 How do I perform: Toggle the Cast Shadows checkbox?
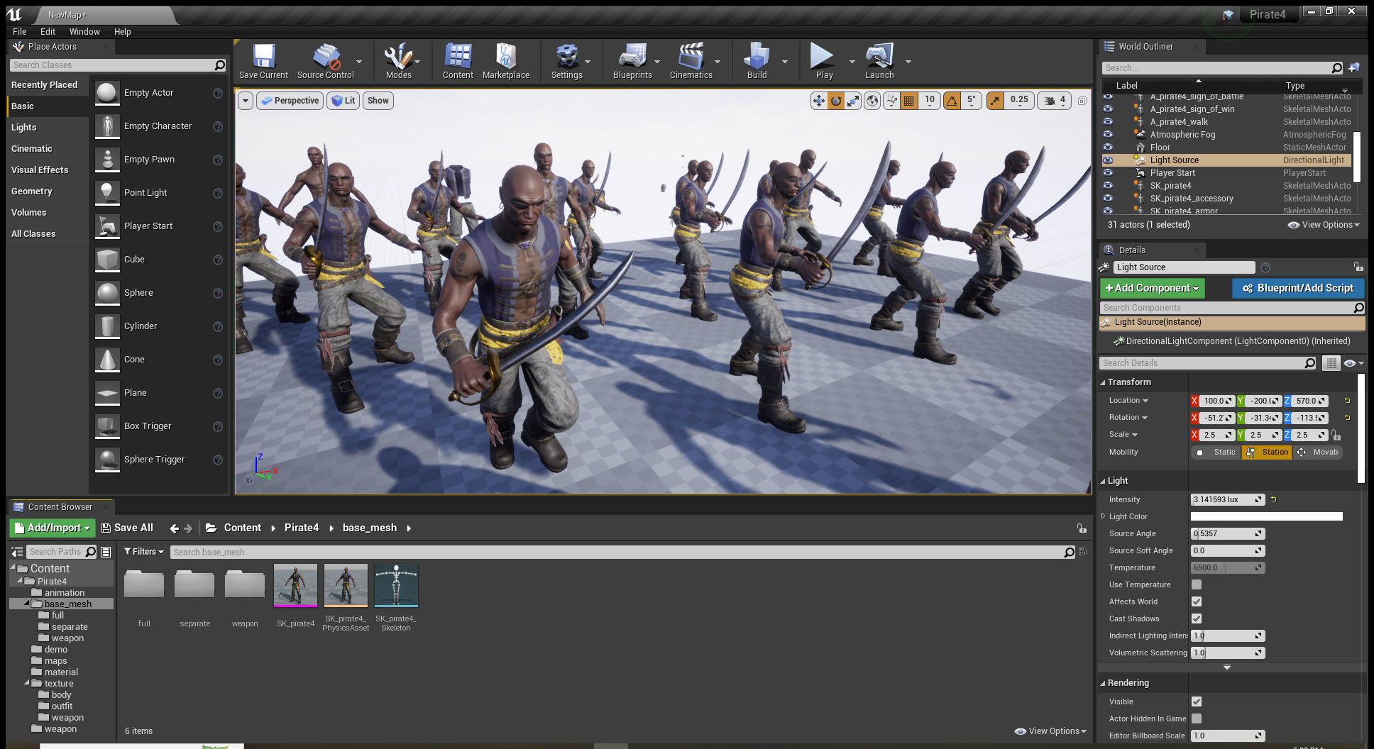click(1197, 618)
